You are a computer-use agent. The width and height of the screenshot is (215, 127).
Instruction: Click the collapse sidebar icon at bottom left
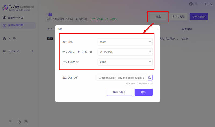(x=10, y=122)
